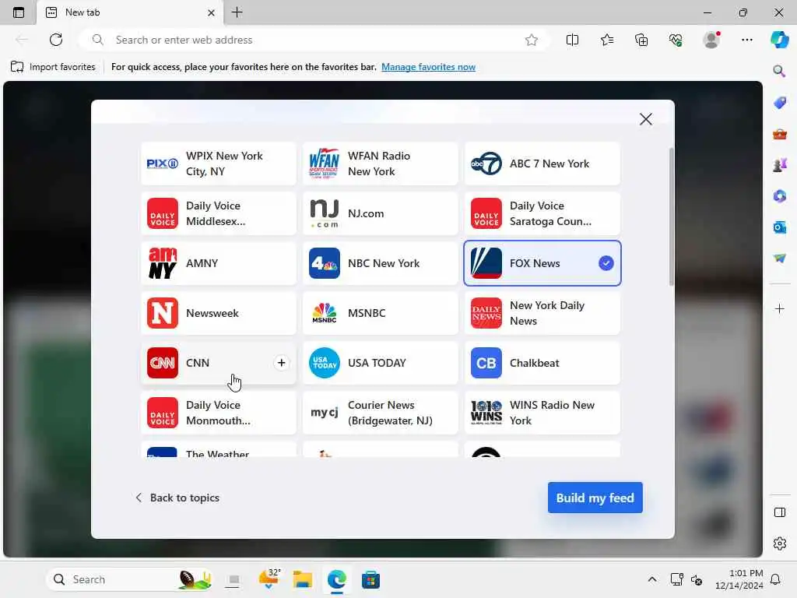Open sidebar Shopping tag icon
This screenshot has width=797, height=598.
click(779, 103)
